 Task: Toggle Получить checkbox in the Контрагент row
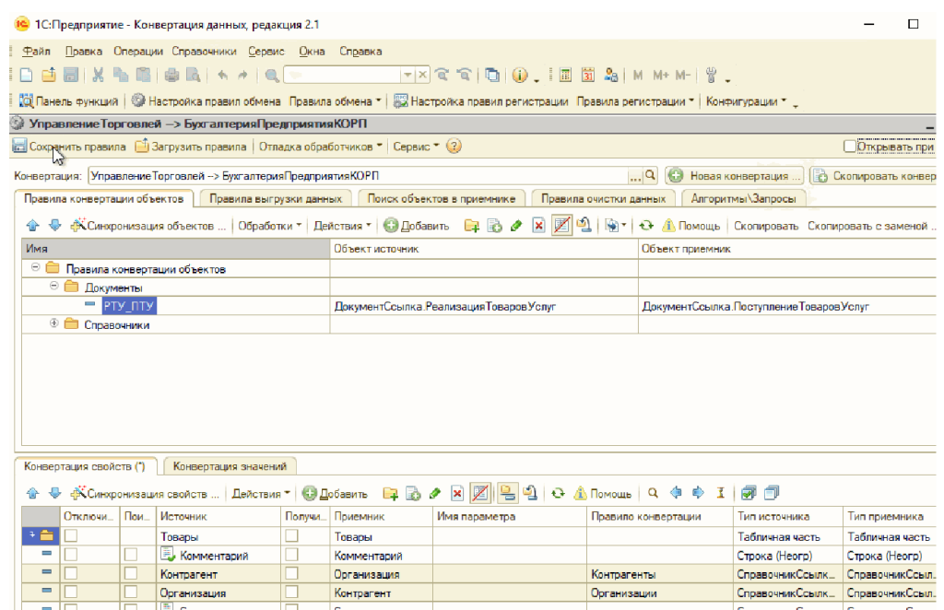pos(292,574)
